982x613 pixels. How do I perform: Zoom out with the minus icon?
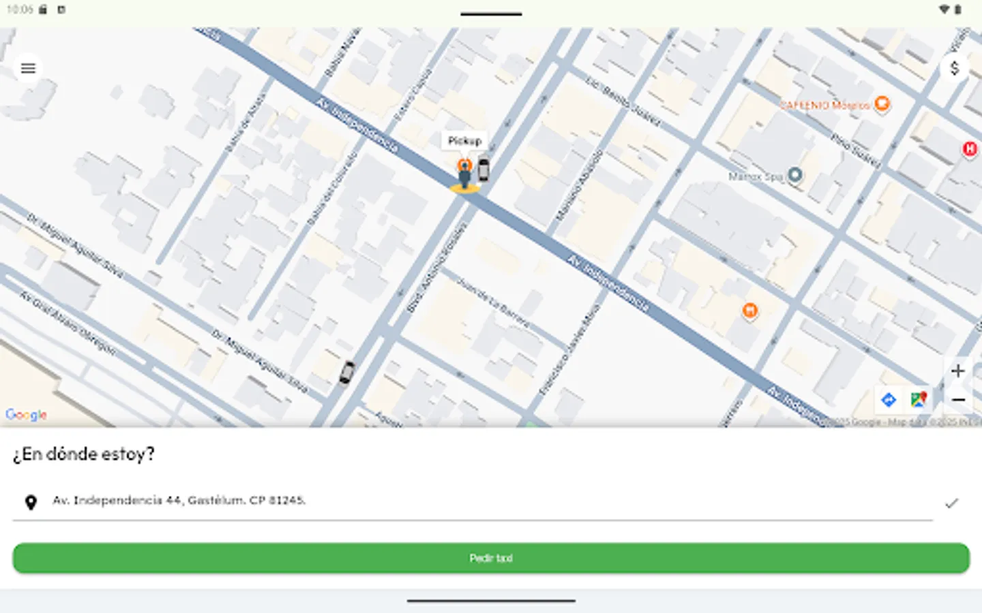click(x=957, y=399)
